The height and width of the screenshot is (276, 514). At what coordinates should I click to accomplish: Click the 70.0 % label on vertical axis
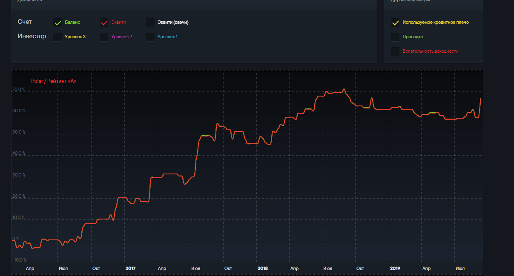19,90
